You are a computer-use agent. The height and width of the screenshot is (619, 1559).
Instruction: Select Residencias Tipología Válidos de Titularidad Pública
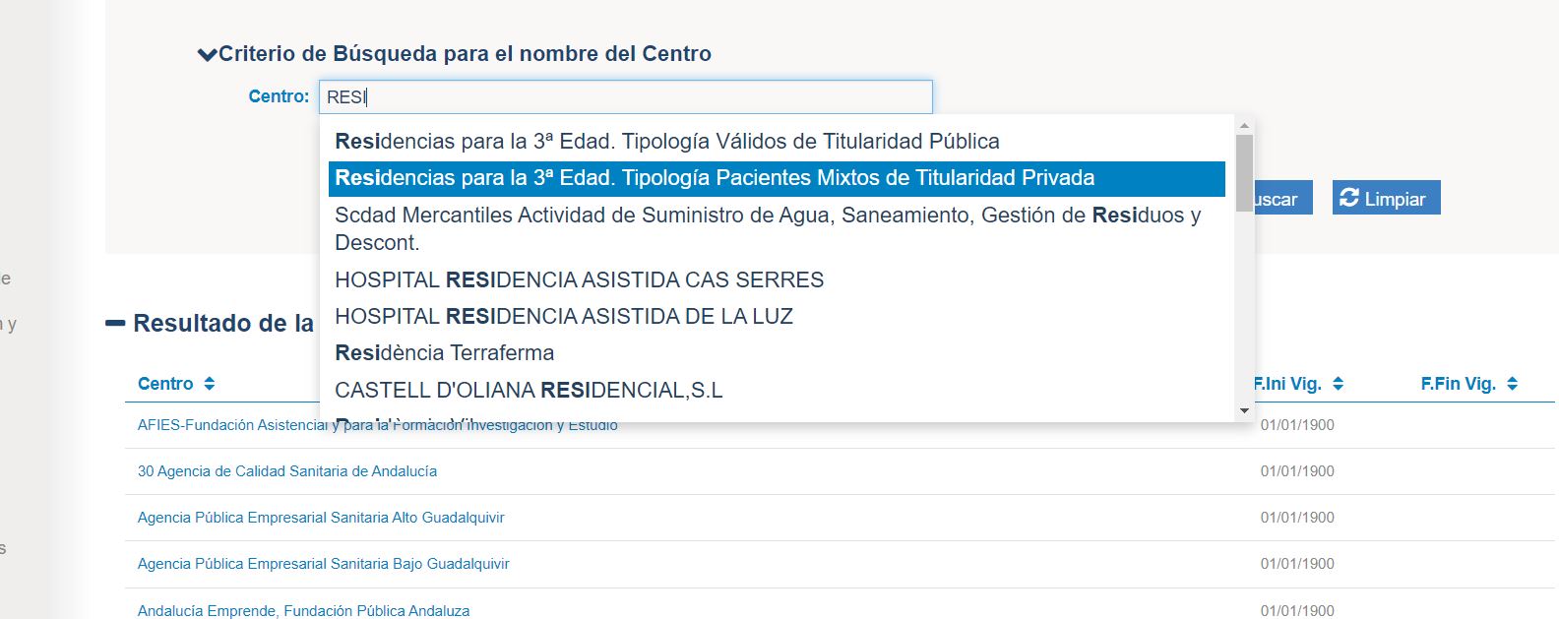click(x=777, y=142)
